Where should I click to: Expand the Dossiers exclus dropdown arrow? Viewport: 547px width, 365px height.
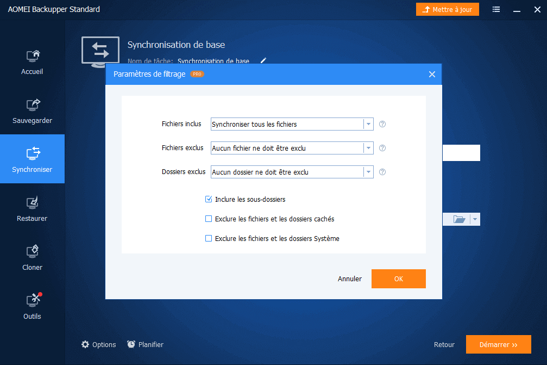tap(368, 172)
